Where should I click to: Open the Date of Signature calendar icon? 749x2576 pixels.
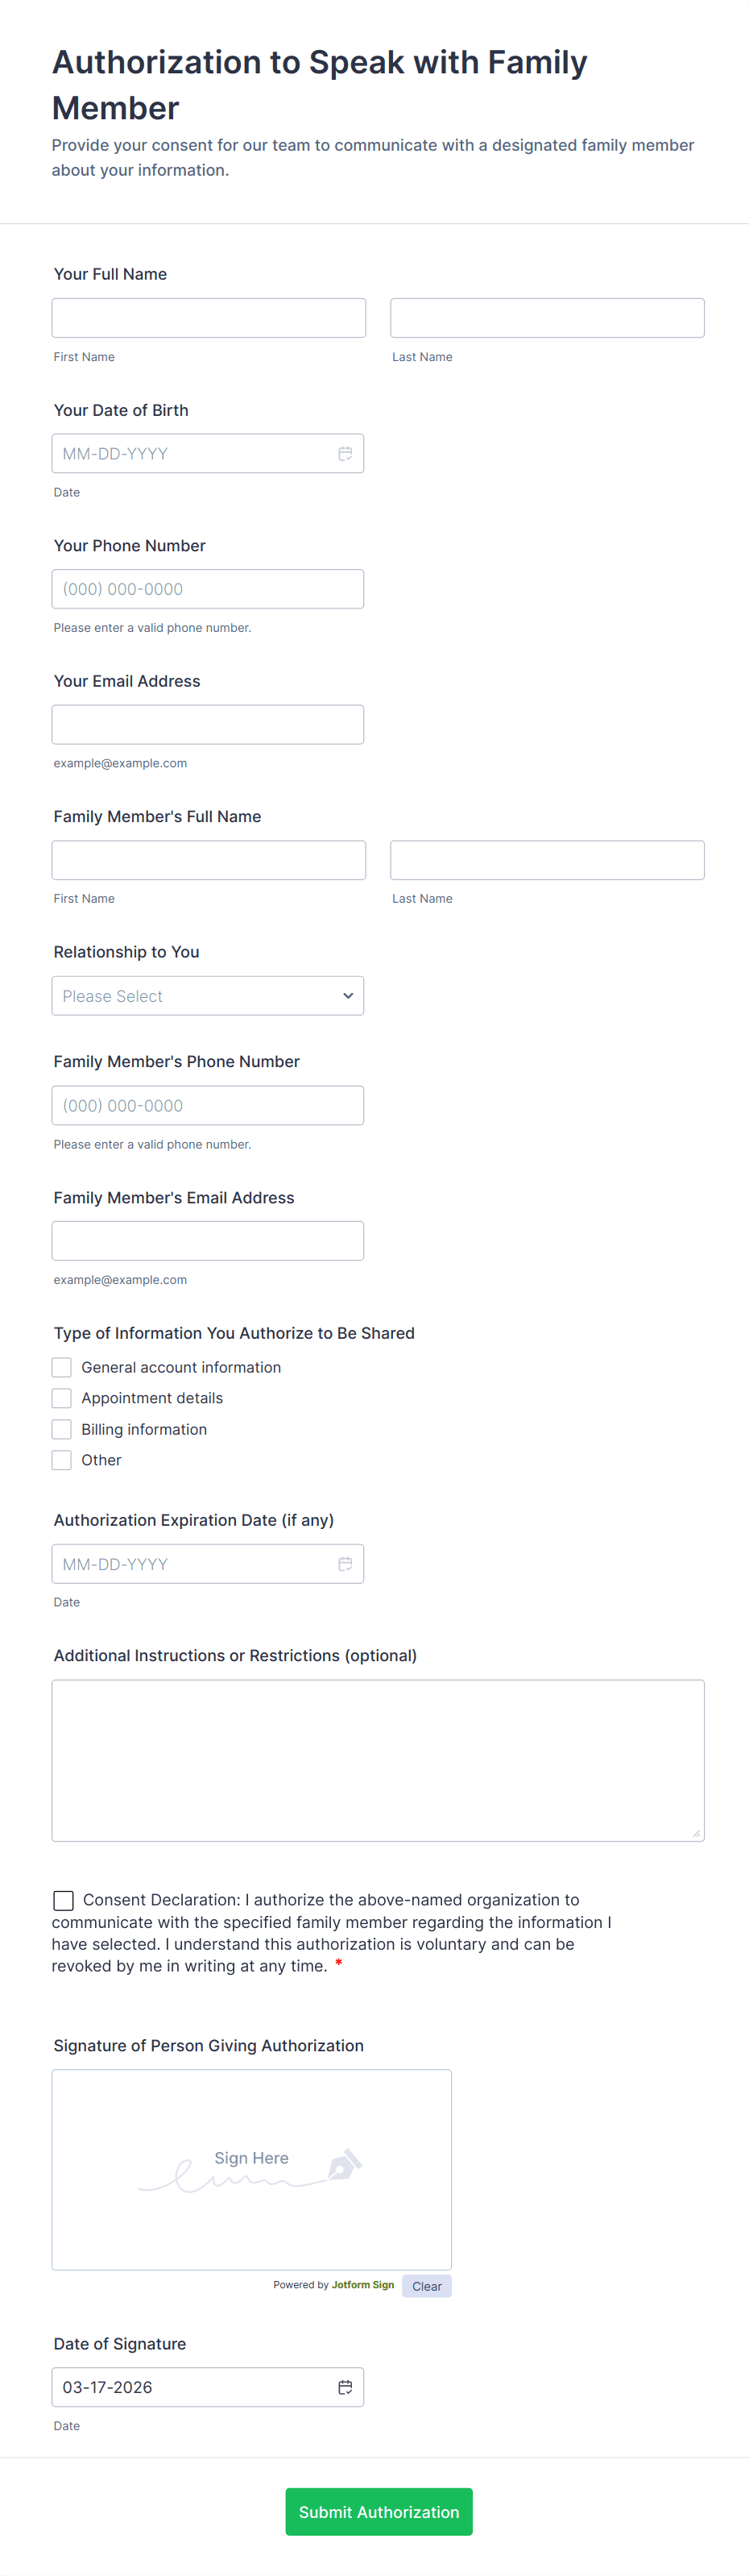pos(345,2387)
